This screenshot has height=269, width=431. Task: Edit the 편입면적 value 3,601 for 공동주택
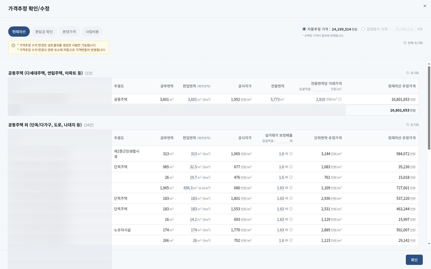click(192, 100)
